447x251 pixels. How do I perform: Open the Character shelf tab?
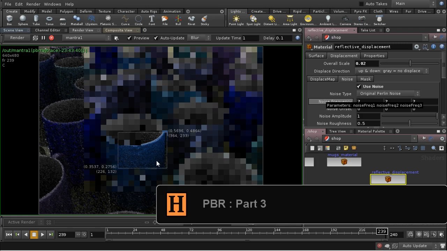point(126,11)
